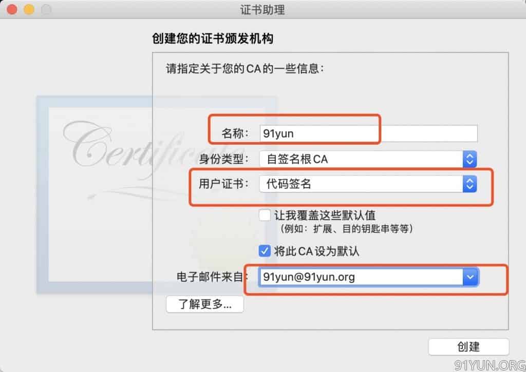Viewport: 526px width, 372px height.
Task: Click 了解更多… button
Action: [205, 304]
